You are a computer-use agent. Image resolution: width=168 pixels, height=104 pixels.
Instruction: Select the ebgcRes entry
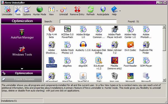pos(67,62)
